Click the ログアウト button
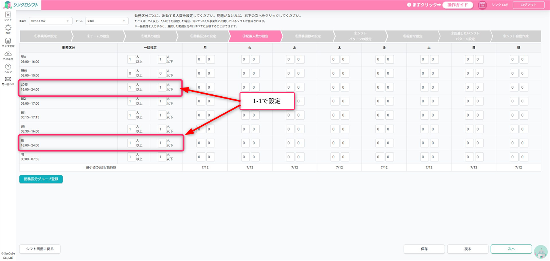The height and width of the screenshot is (261, 550). click(528, 5)
